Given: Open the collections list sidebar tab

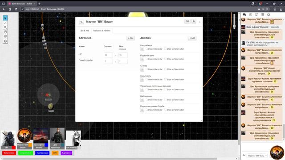Looking at the screenshot, I should pos(262,15).
